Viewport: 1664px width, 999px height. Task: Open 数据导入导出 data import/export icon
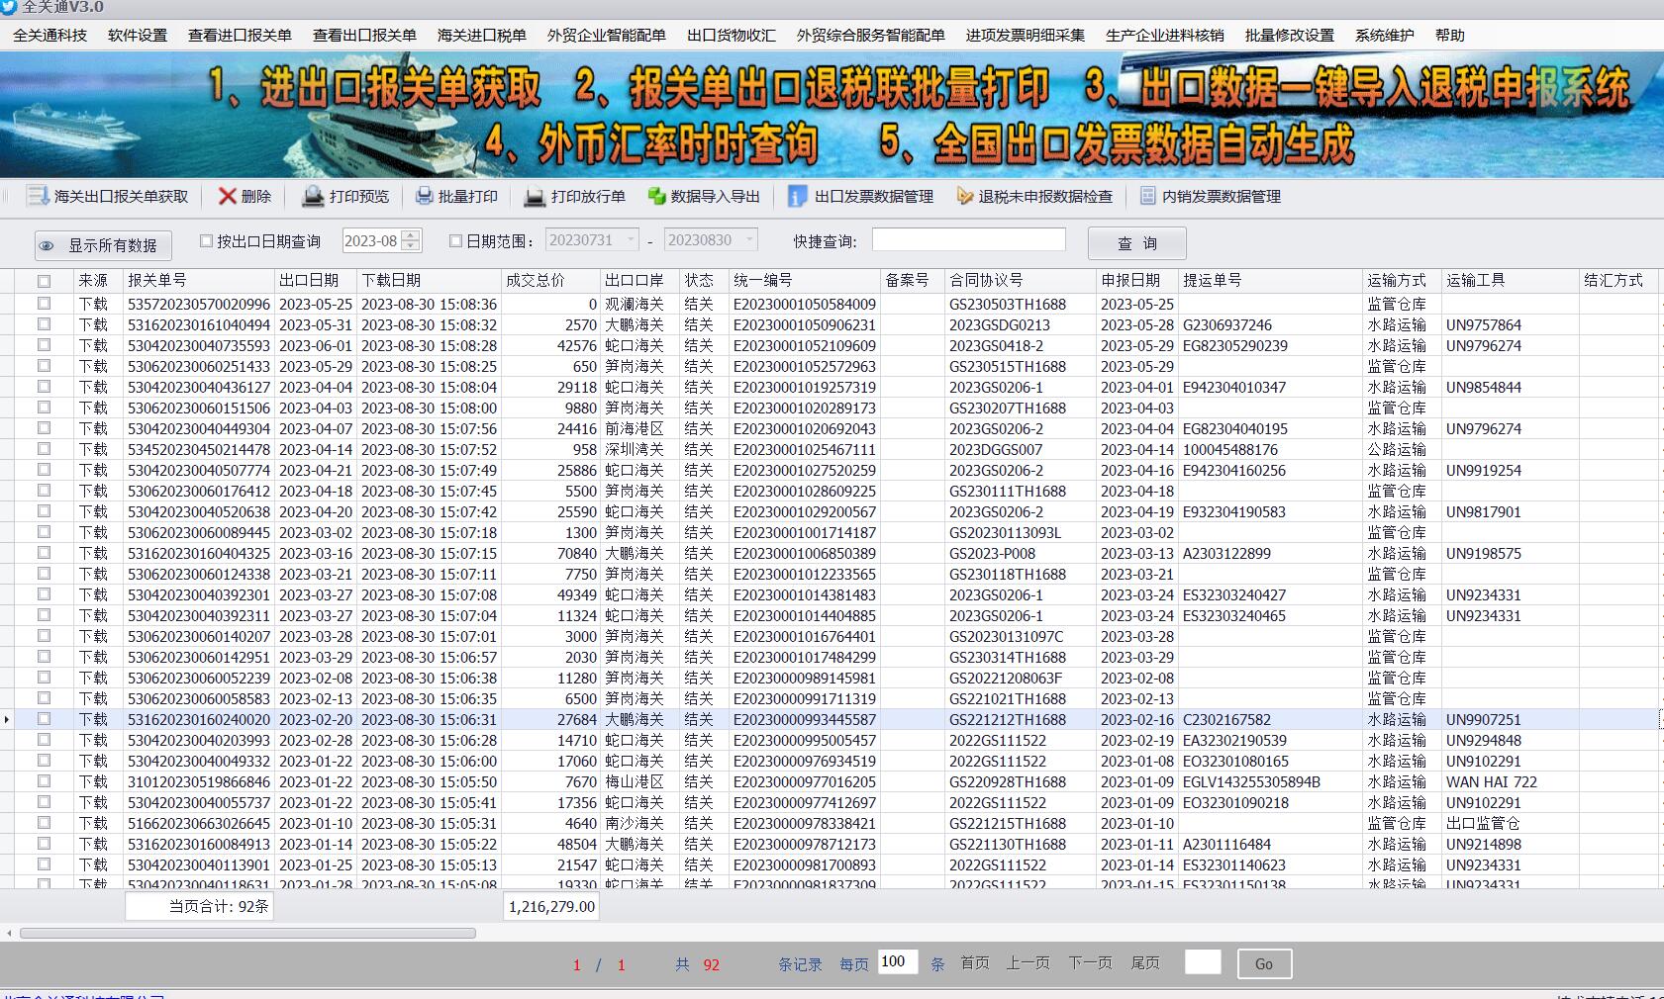coord(656,196)
